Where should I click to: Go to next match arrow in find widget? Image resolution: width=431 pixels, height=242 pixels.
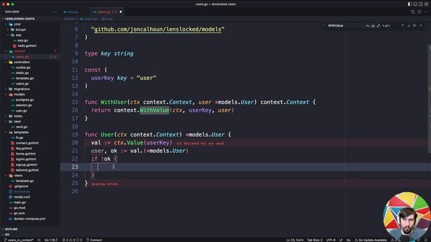coord(409,26)
